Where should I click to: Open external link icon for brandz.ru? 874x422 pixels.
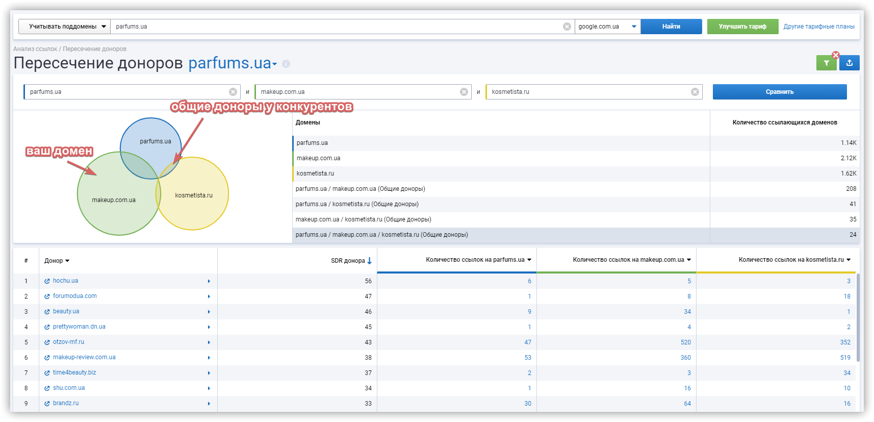[47, 404]
